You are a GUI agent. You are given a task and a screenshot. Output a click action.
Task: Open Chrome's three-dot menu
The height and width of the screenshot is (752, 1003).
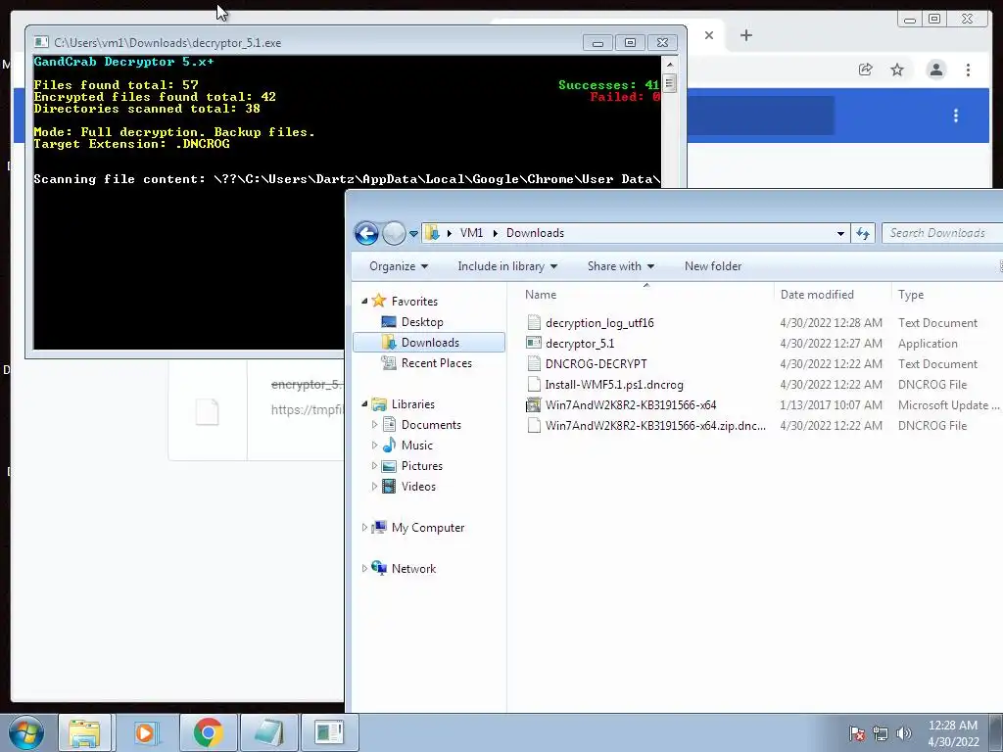click(x=968, y=70)
